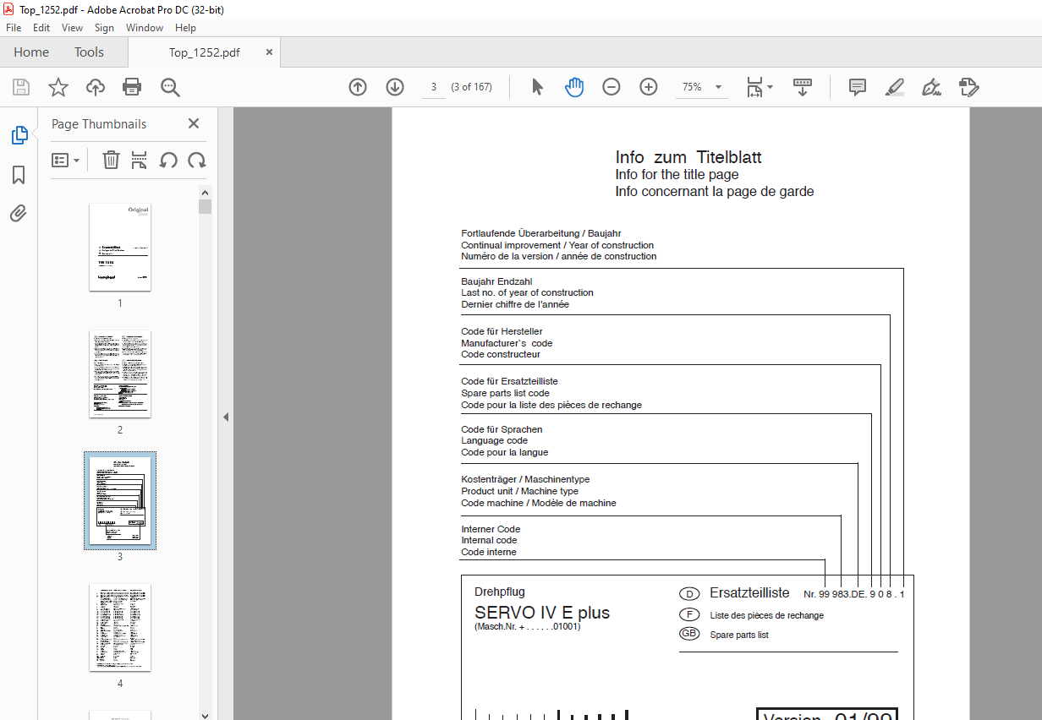The width and height of the screenshot is (1042, 720).
Task: Print the document with printer icon
Action: [x=132, y=87]
